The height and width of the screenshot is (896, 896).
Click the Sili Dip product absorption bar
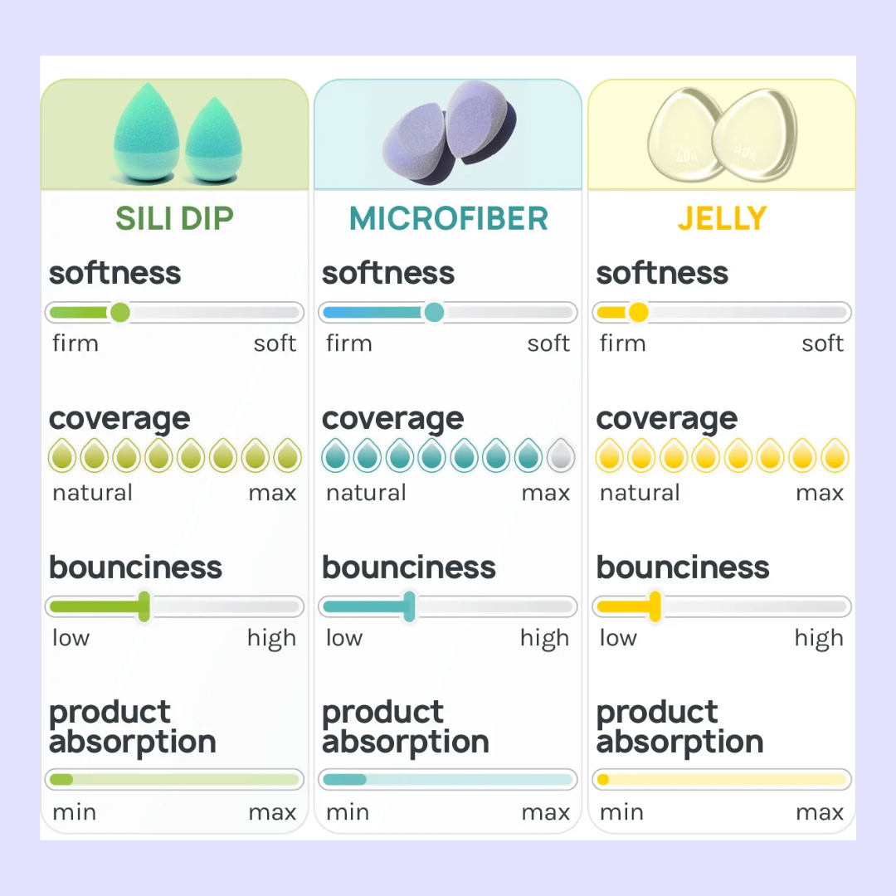(174, 779)
